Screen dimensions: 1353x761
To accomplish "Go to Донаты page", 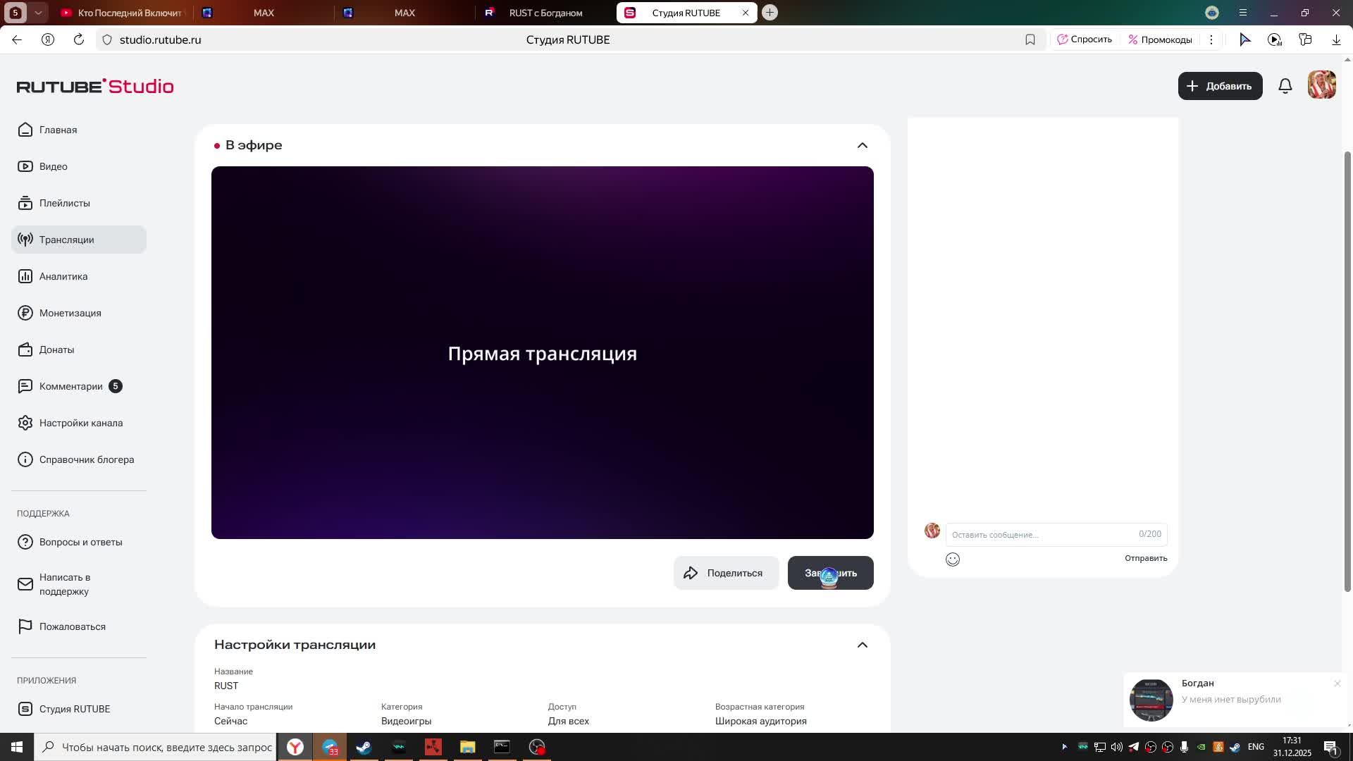I will (x=56, y=349).
